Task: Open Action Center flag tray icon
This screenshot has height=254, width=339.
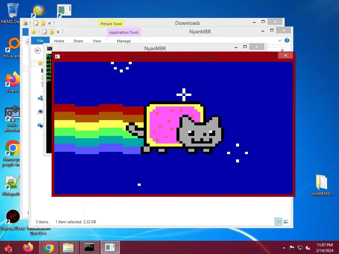Action: [x=292, y=248]
